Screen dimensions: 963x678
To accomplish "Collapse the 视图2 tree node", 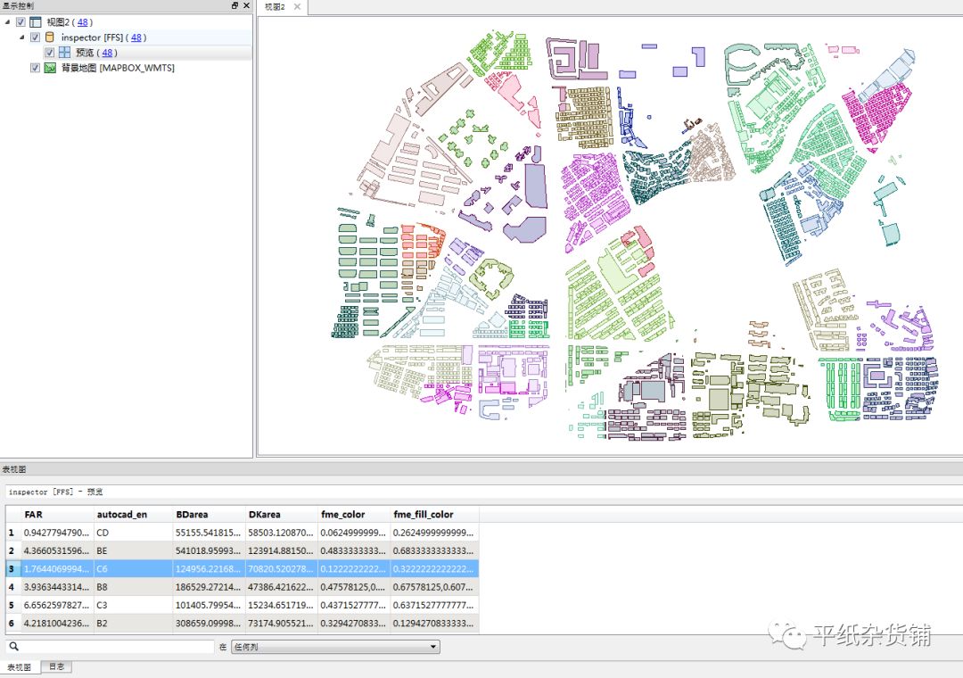I will [8, 22].
